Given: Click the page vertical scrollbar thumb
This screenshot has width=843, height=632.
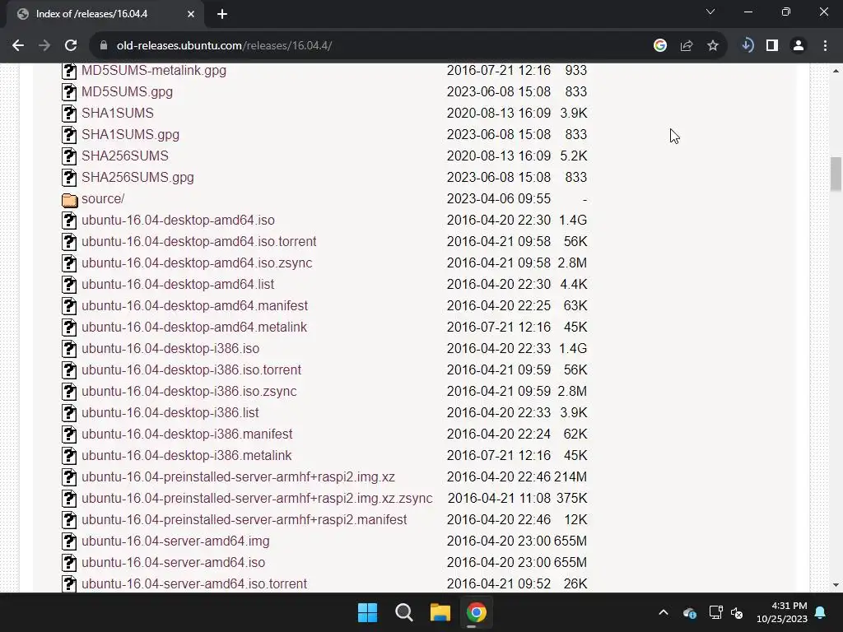Looking at the screenshot, I should [x=836, y=174].
